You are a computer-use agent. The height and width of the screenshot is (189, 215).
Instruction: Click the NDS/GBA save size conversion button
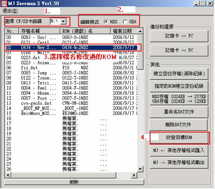pos(179,99)
